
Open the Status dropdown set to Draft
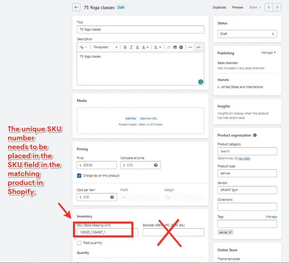(x=247, y=34)
